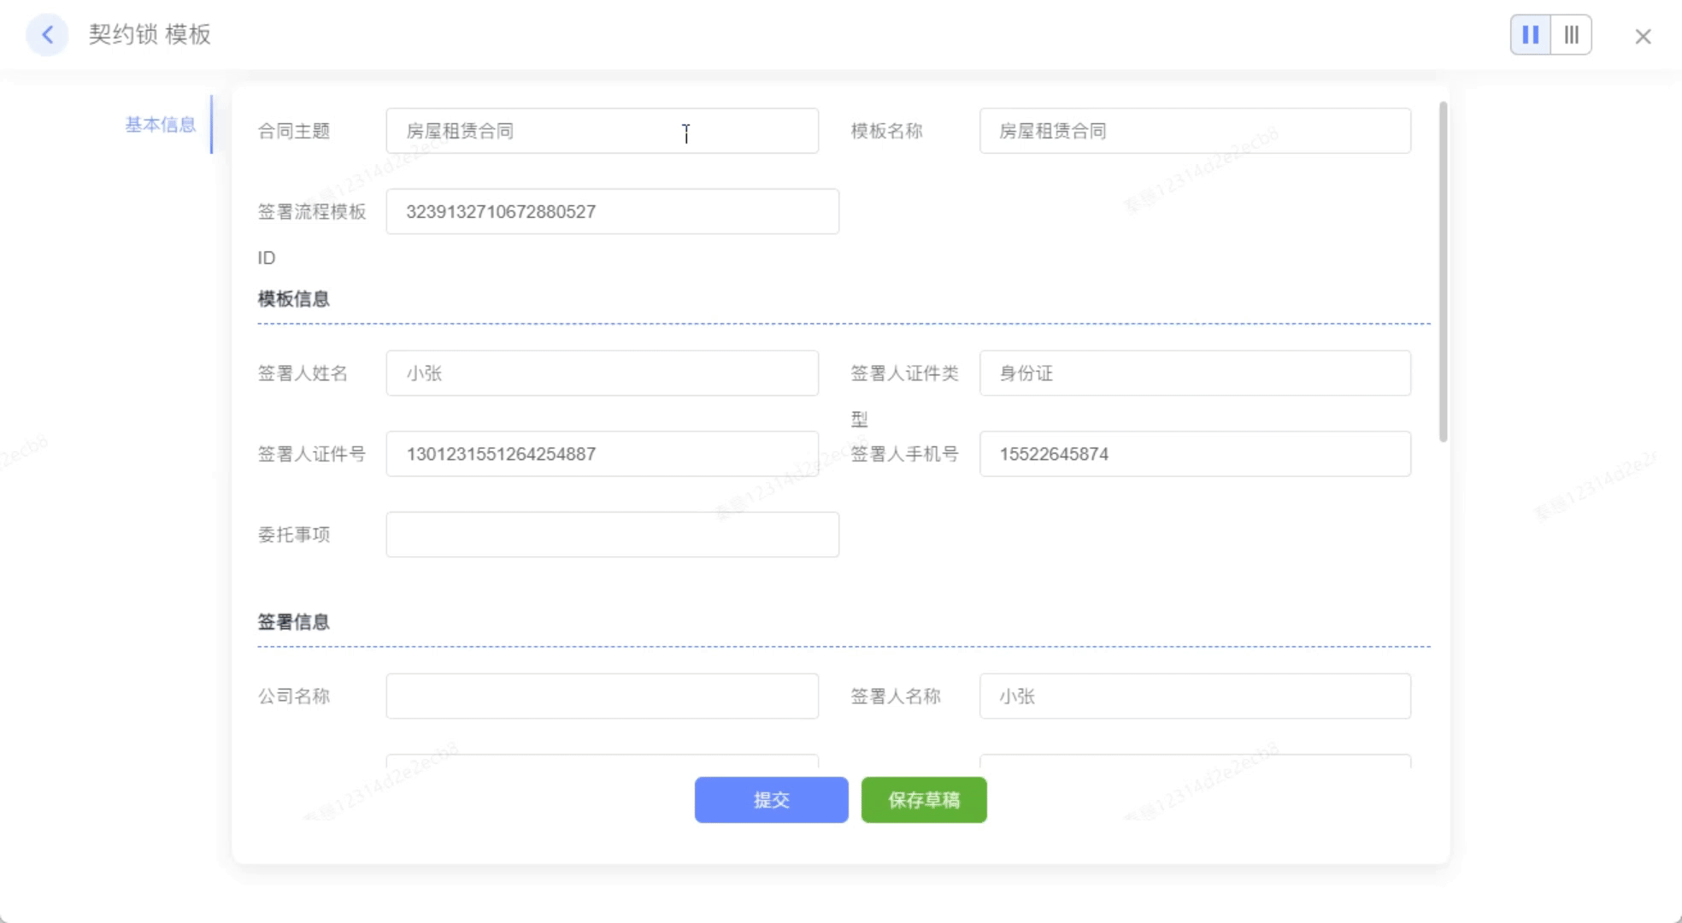Click the 提交 submit button
Screen dimensions: 1682x923
[771, 800]
